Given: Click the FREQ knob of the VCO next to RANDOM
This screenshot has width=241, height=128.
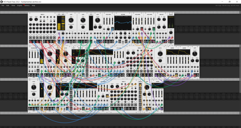Looking at the screenshot, I should click(x=50, y=54).
